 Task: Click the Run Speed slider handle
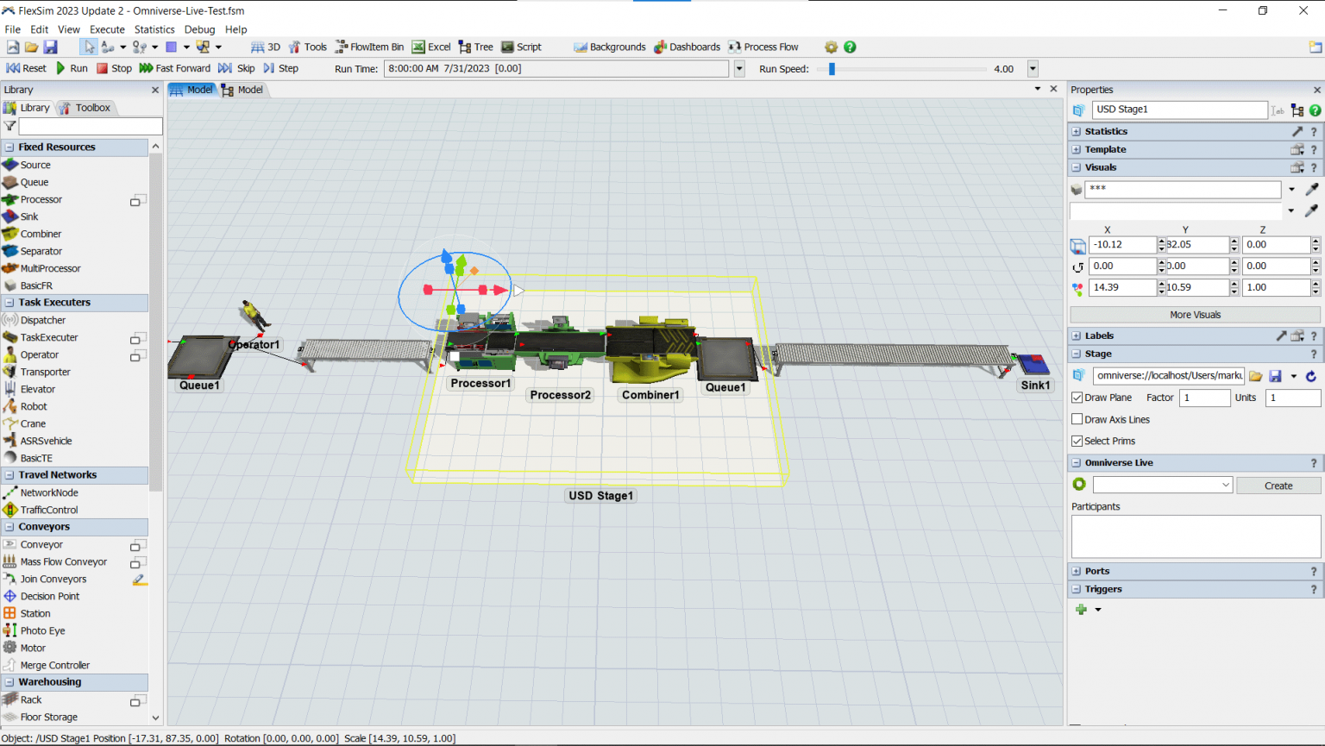tap(832, 69)
